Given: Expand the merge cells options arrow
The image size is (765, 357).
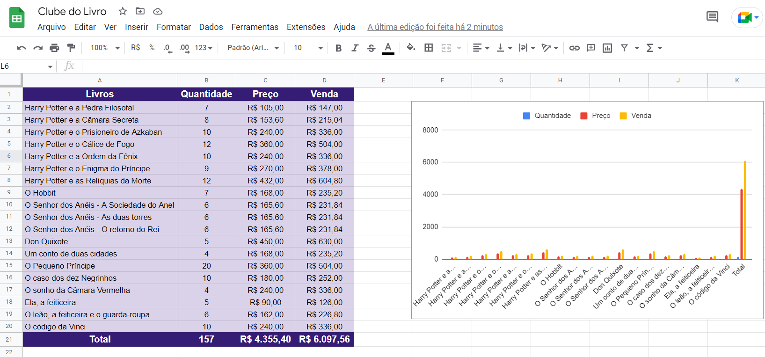Looking at the screenshot, I should coord(459,48).
